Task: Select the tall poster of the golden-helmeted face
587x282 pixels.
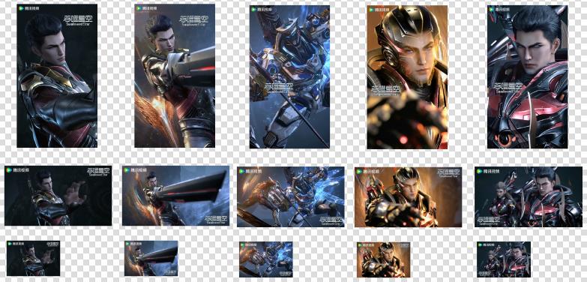Action: coord(407,76)
